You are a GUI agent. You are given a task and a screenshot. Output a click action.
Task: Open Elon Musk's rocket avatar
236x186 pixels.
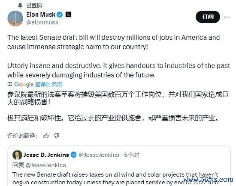15,18
